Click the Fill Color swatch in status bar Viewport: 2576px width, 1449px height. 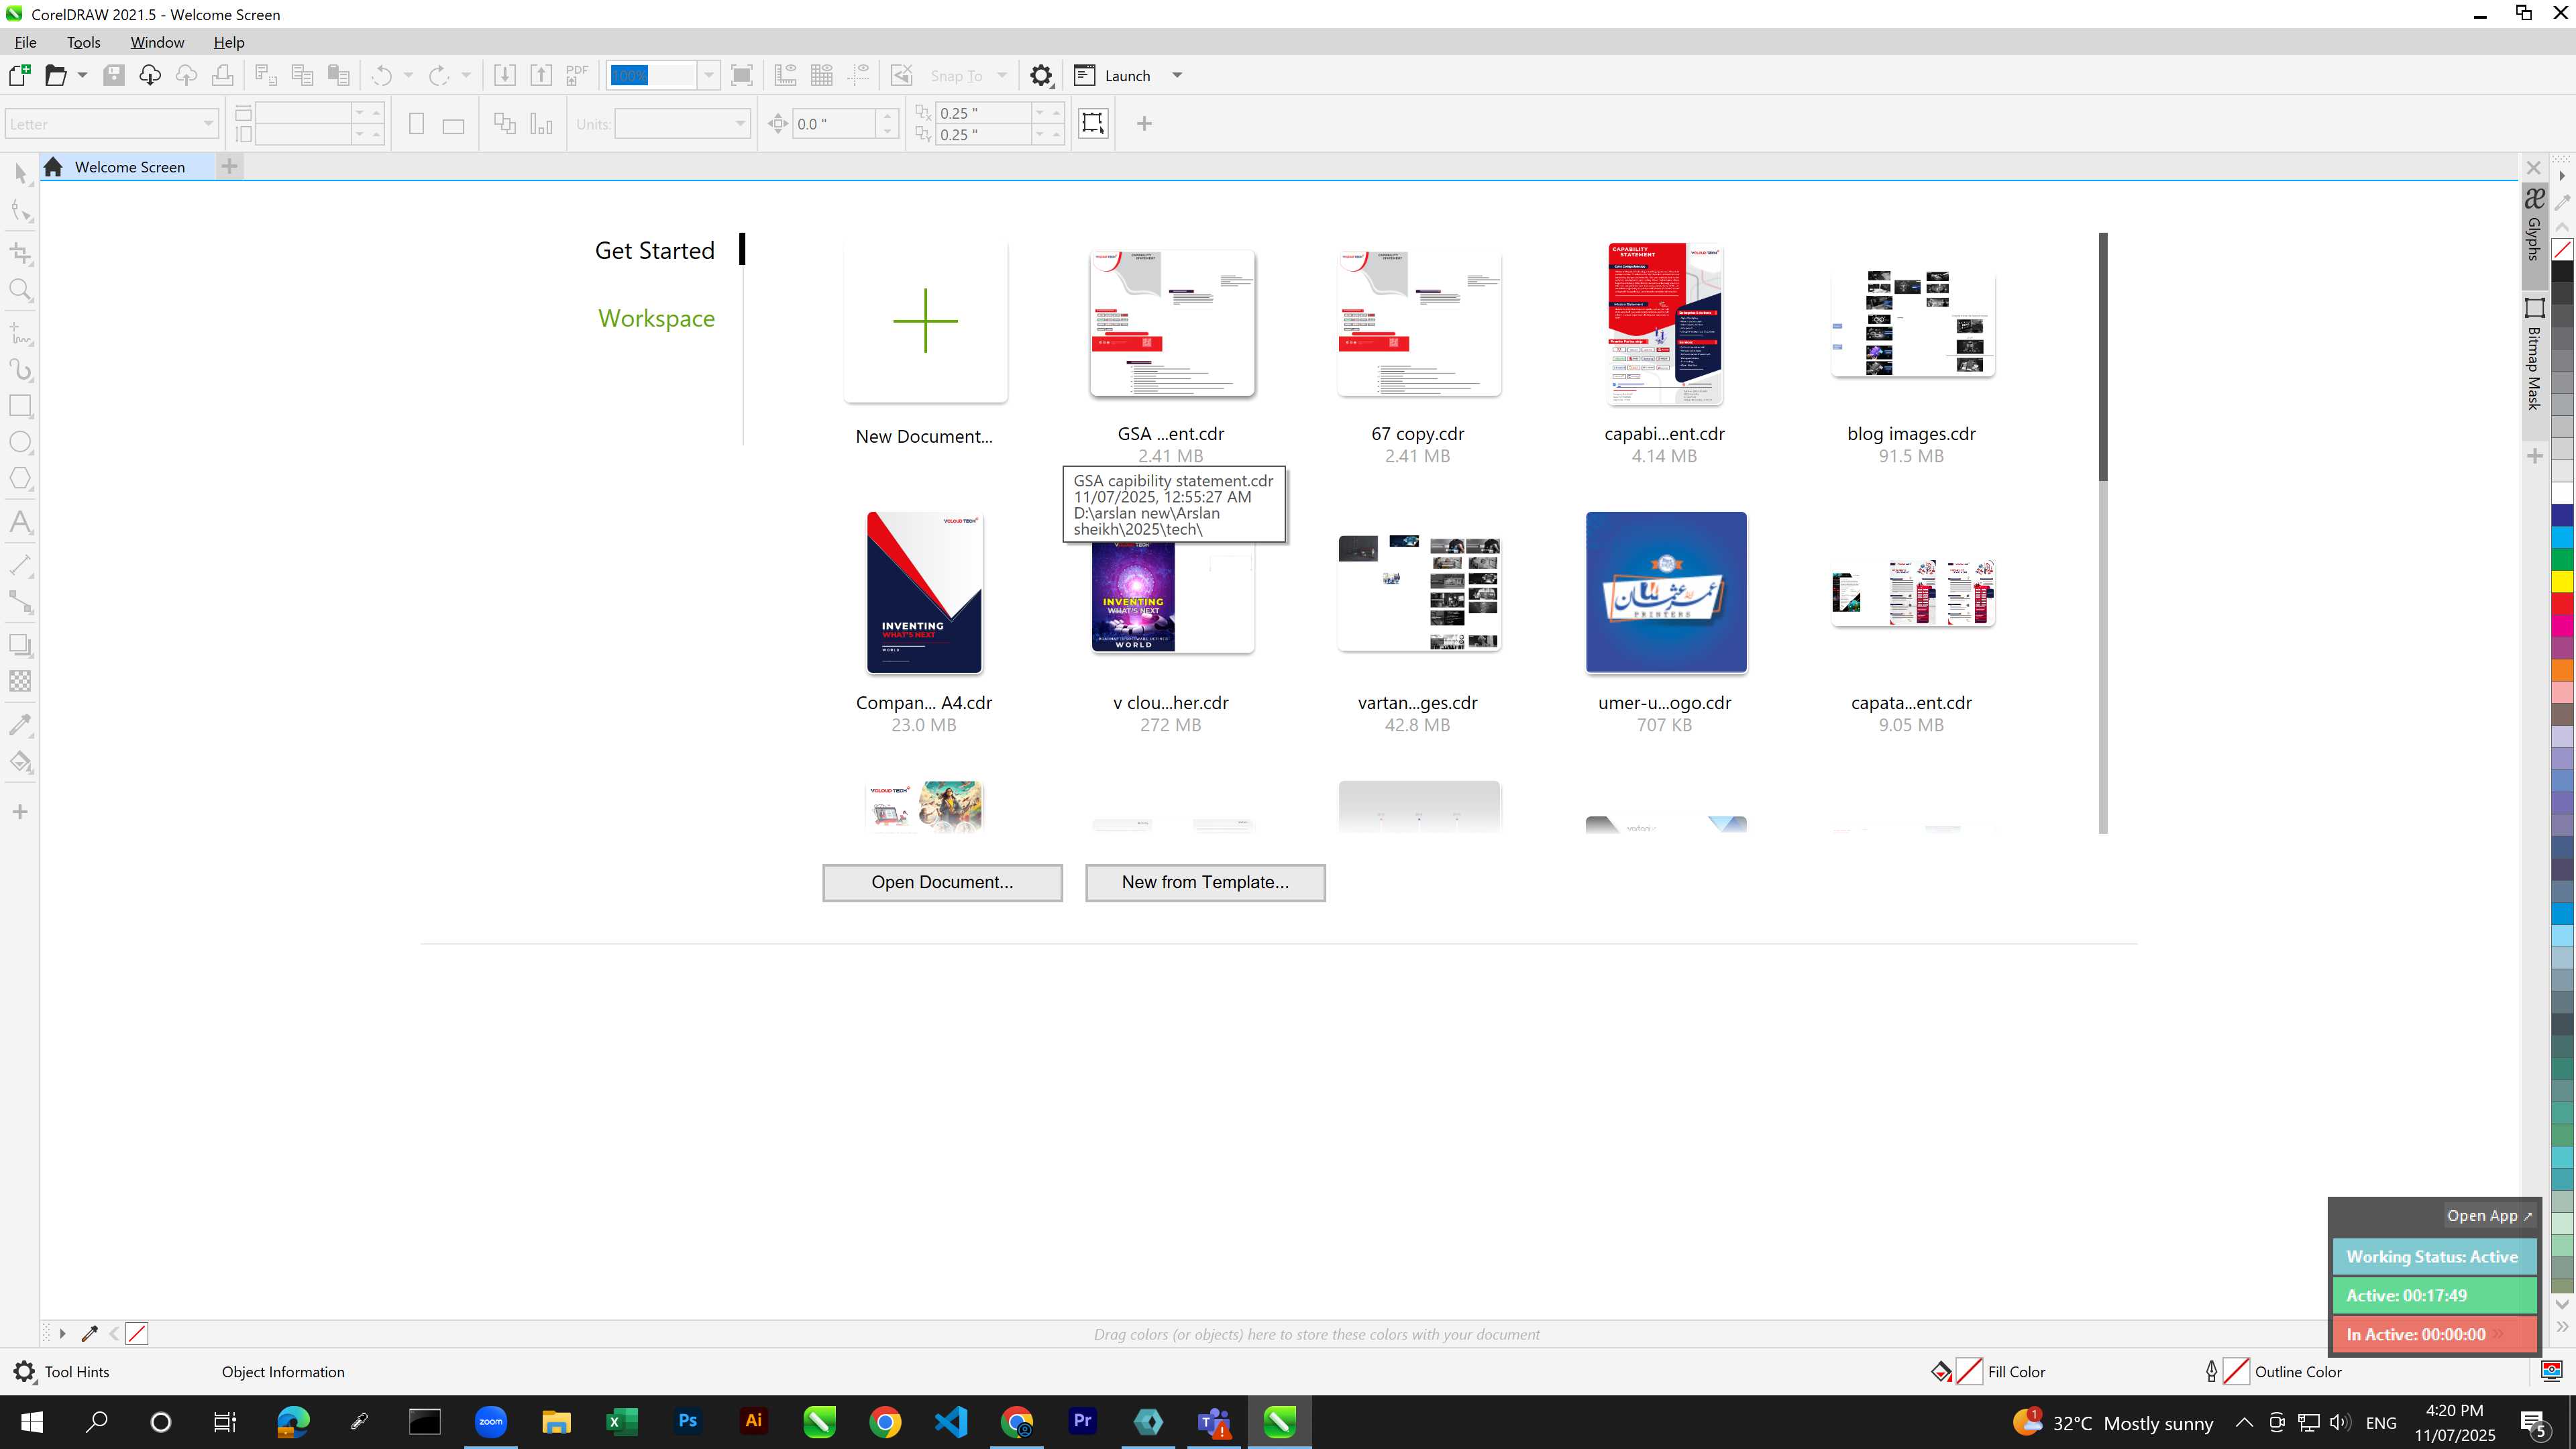[x=1969, y=1371]
